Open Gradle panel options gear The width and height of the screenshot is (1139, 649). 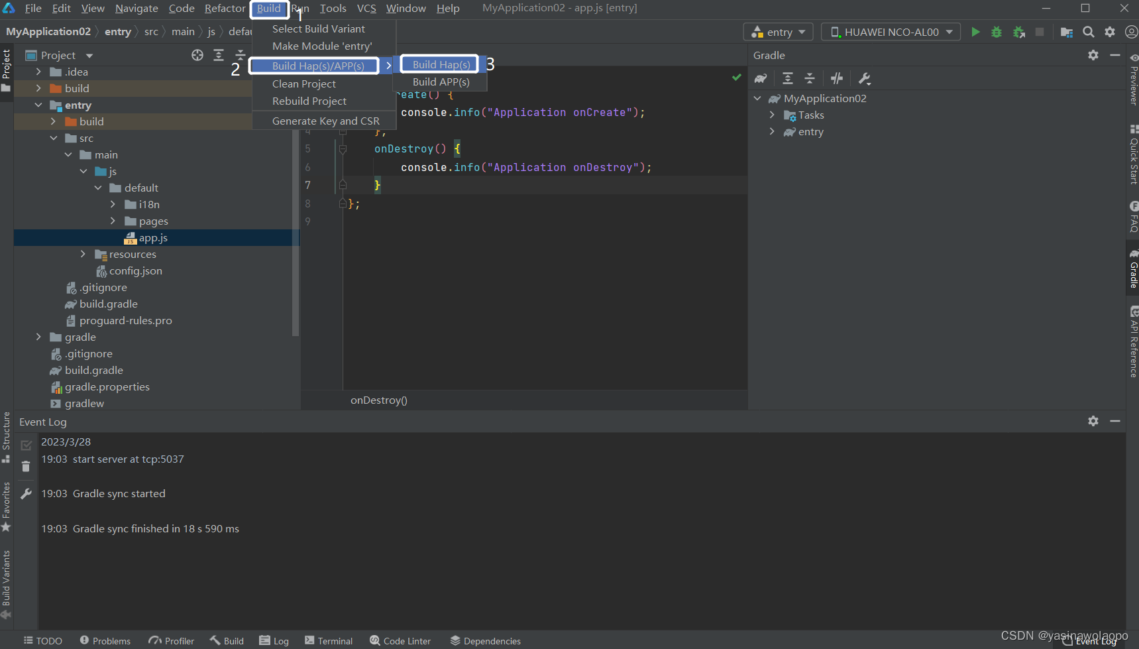[1093, 55]
